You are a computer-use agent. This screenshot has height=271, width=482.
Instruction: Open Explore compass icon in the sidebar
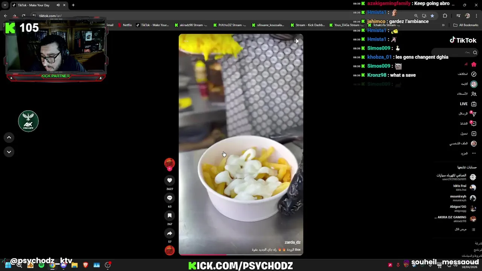(474, 74)
